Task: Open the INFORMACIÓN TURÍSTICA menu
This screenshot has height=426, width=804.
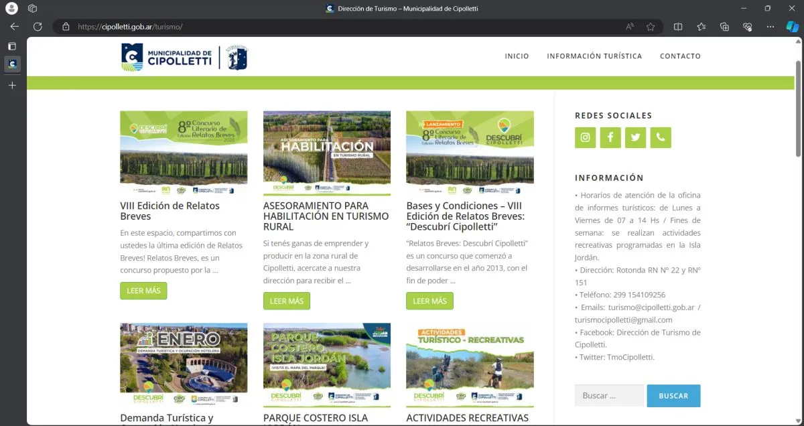Action: [x=594, y=56]
